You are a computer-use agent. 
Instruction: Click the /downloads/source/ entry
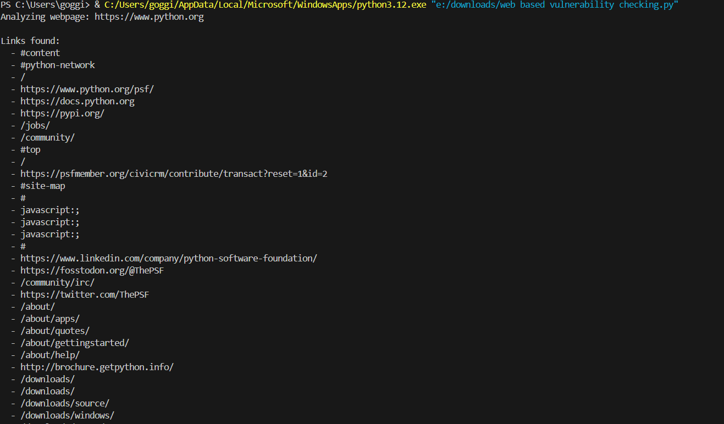click(x=65, y=403)
